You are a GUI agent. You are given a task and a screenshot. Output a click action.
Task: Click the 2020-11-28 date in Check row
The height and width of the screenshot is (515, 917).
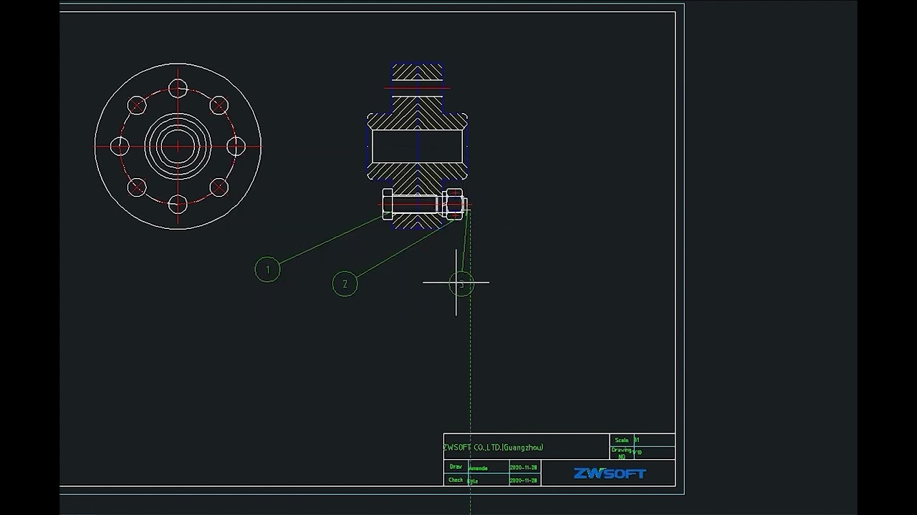click(x=524, y=481)
